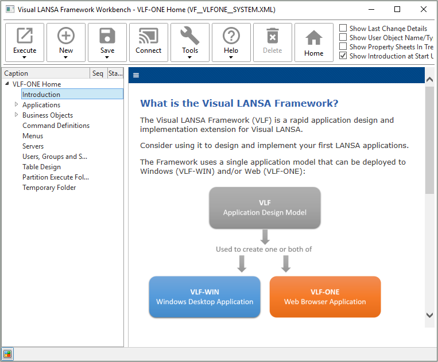
Task: Toggle Show Property Sheets In Tree checkbox
Action: tap(343, 46)
